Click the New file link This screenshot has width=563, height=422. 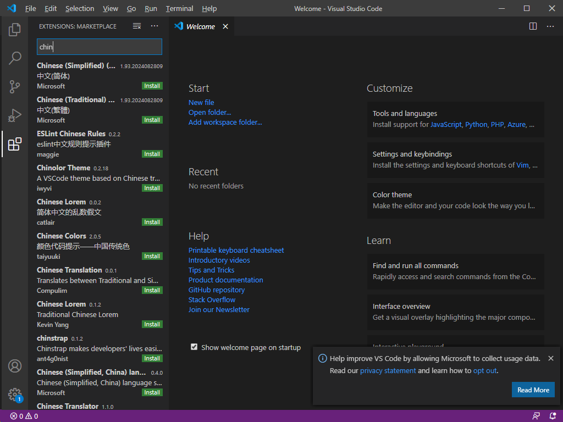pos(201,102)
